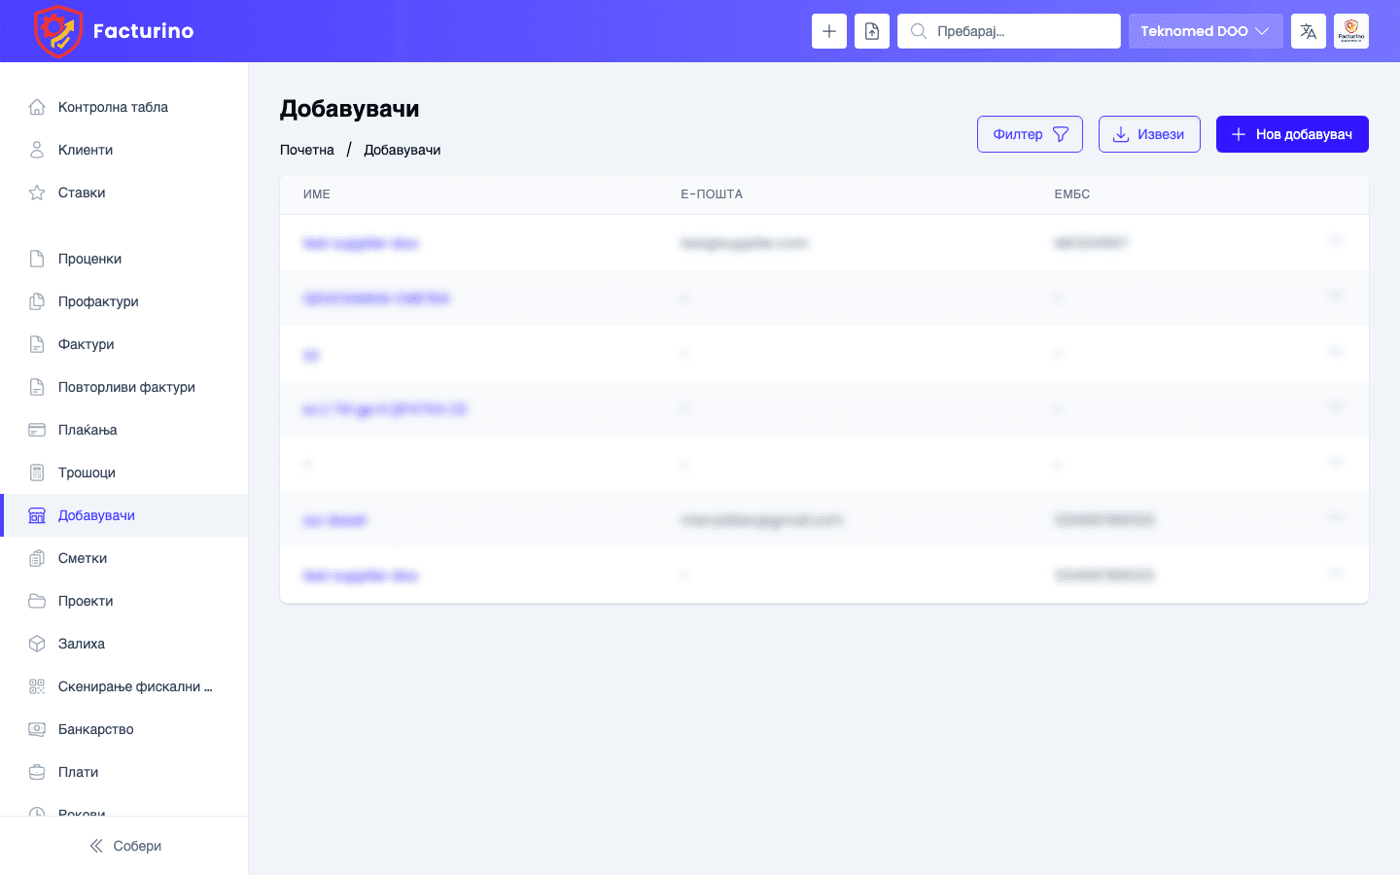The width and height of the screenshot is (1400, 875).
Task: Click the Почетна breadcrumb link
Action: (307, 150)
